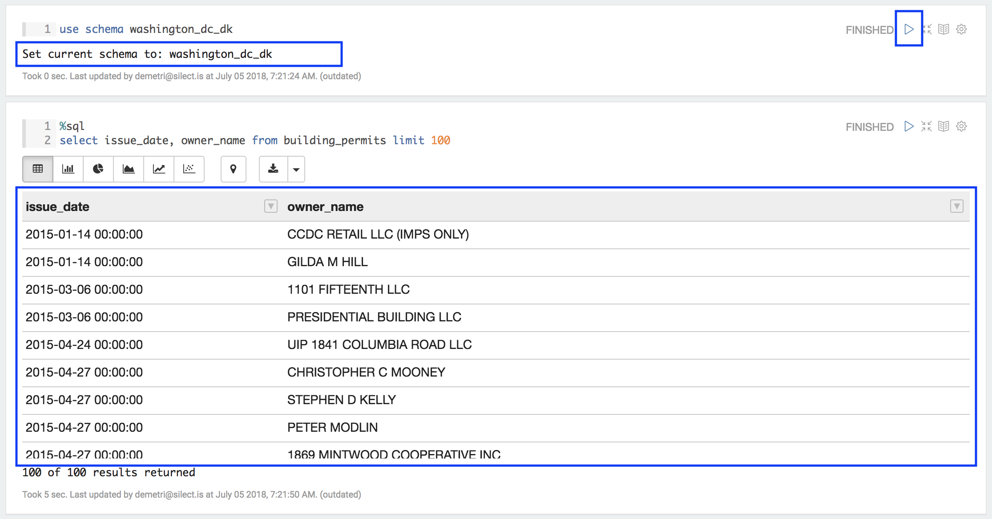Select the date cell beside PETER MODLIN

tap(153, 428)
